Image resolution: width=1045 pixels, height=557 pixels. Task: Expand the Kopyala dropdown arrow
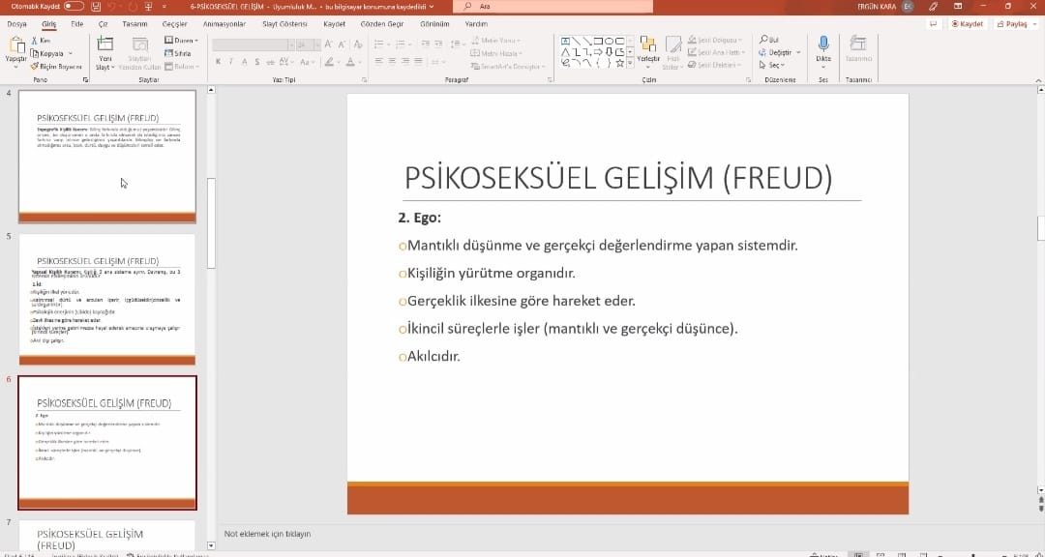70,53
